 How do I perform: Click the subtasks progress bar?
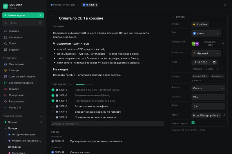point(84,84)
